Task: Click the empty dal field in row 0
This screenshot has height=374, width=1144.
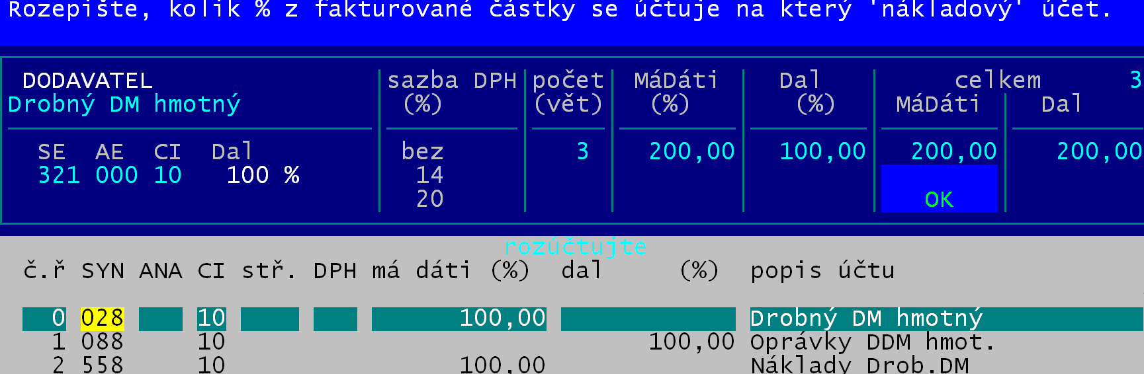Action: [648, 318]
